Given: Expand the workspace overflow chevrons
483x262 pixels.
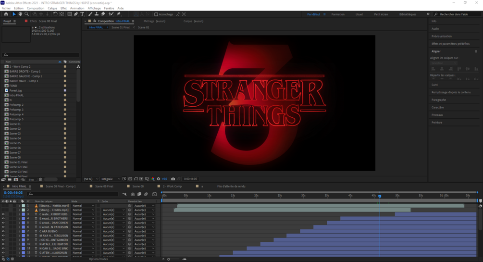Looking at the screenshot, I should [428, 14].
